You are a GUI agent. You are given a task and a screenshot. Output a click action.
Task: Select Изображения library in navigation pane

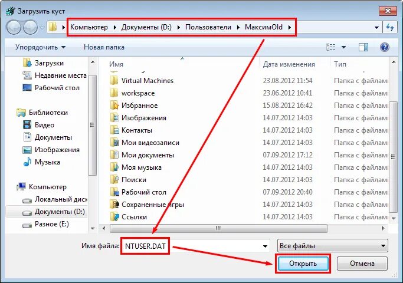click(51, 150)
